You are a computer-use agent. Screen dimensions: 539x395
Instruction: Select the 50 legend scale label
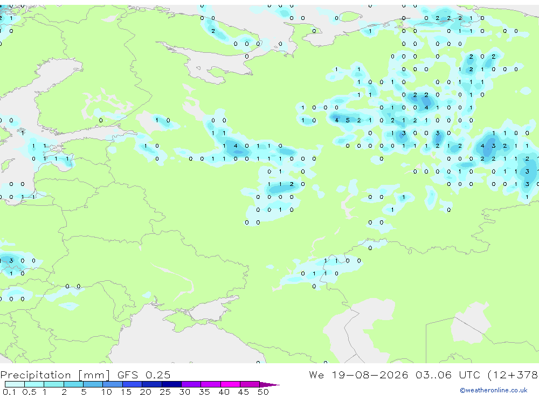tap(263, 392)
